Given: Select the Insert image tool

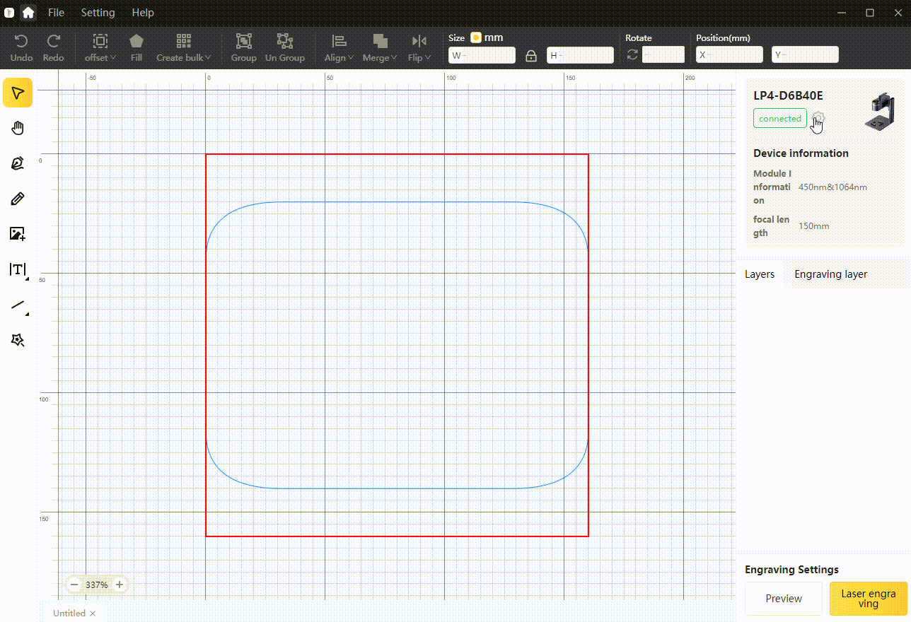Looking at the screenshot, I should (x=18, y=234).
